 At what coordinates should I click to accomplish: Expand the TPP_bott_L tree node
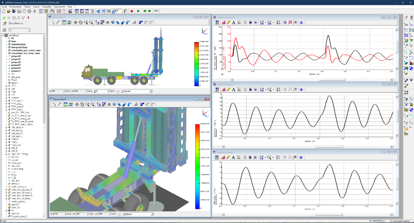pos(6,110)
